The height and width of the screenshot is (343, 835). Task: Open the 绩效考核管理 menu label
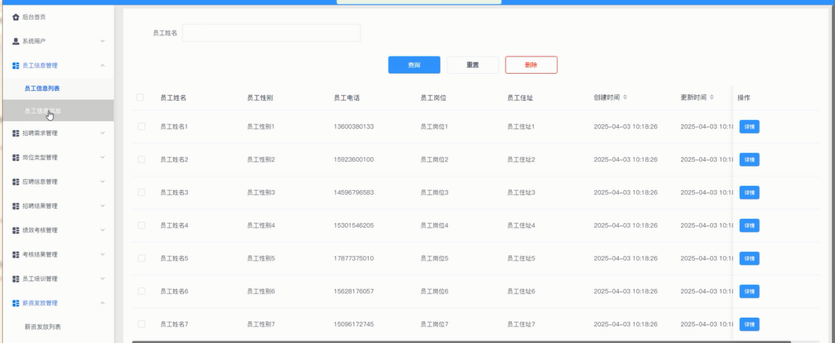tap(40, 230)
